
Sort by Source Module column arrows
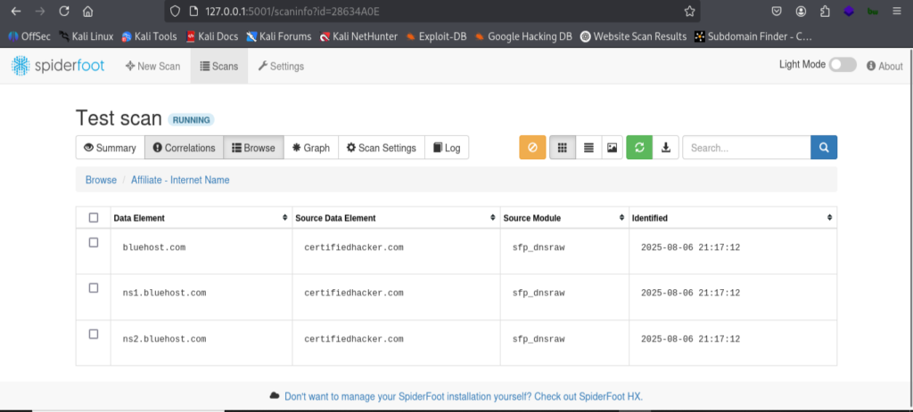(x=621, y=218)
